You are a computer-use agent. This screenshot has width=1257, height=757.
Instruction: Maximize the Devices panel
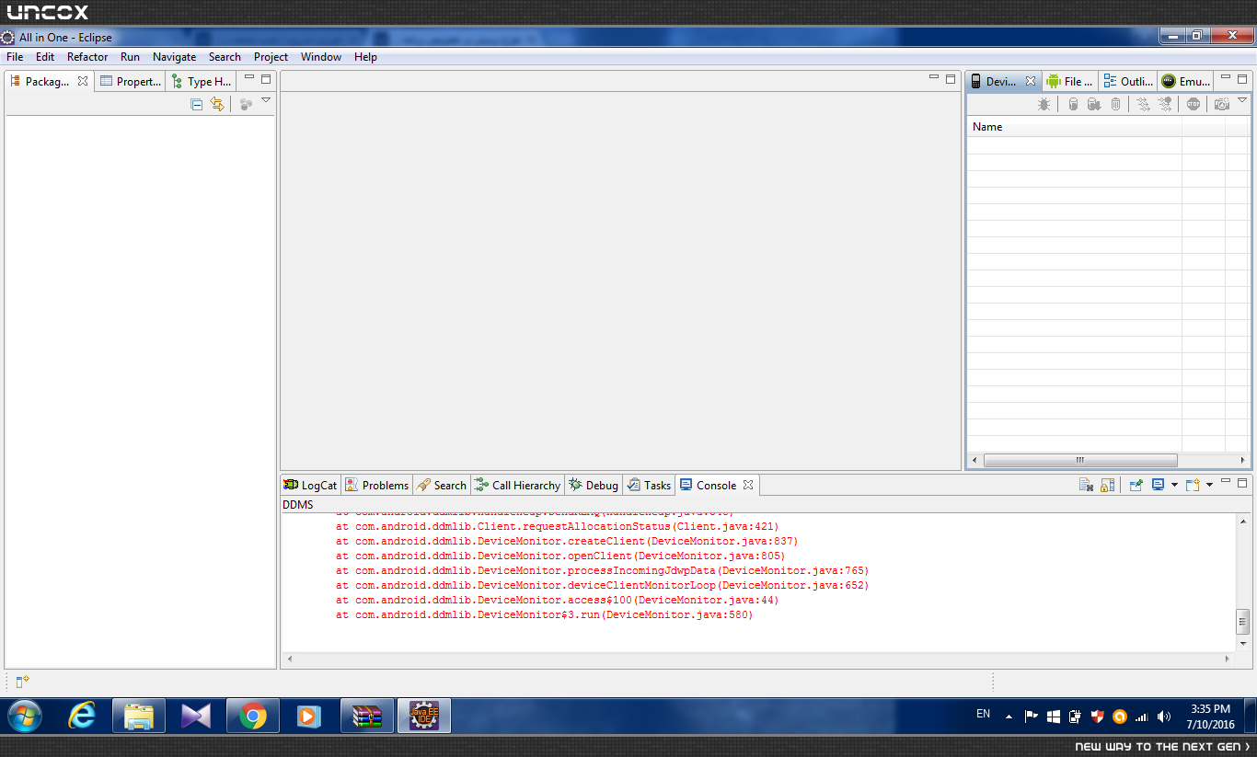(x=1242, y=79)
